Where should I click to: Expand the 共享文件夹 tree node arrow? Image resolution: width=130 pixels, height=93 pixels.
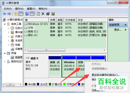tap(9, 37)
